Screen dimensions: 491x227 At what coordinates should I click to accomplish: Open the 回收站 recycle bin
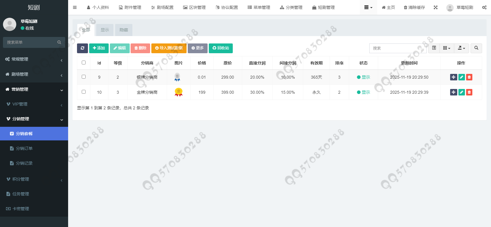pos(221,48)
